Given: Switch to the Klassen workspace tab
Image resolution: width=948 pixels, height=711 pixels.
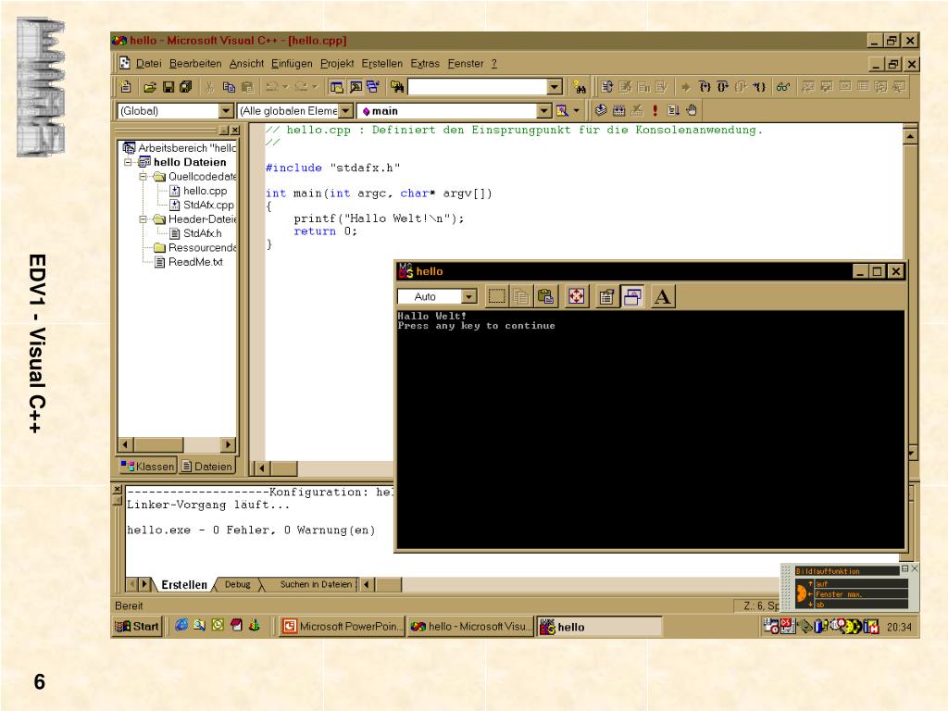Looking at the screenshot, I should tap(148, 467).
